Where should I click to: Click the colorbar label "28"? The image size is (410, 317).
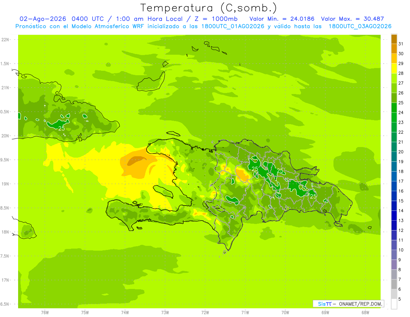(401, 73)
